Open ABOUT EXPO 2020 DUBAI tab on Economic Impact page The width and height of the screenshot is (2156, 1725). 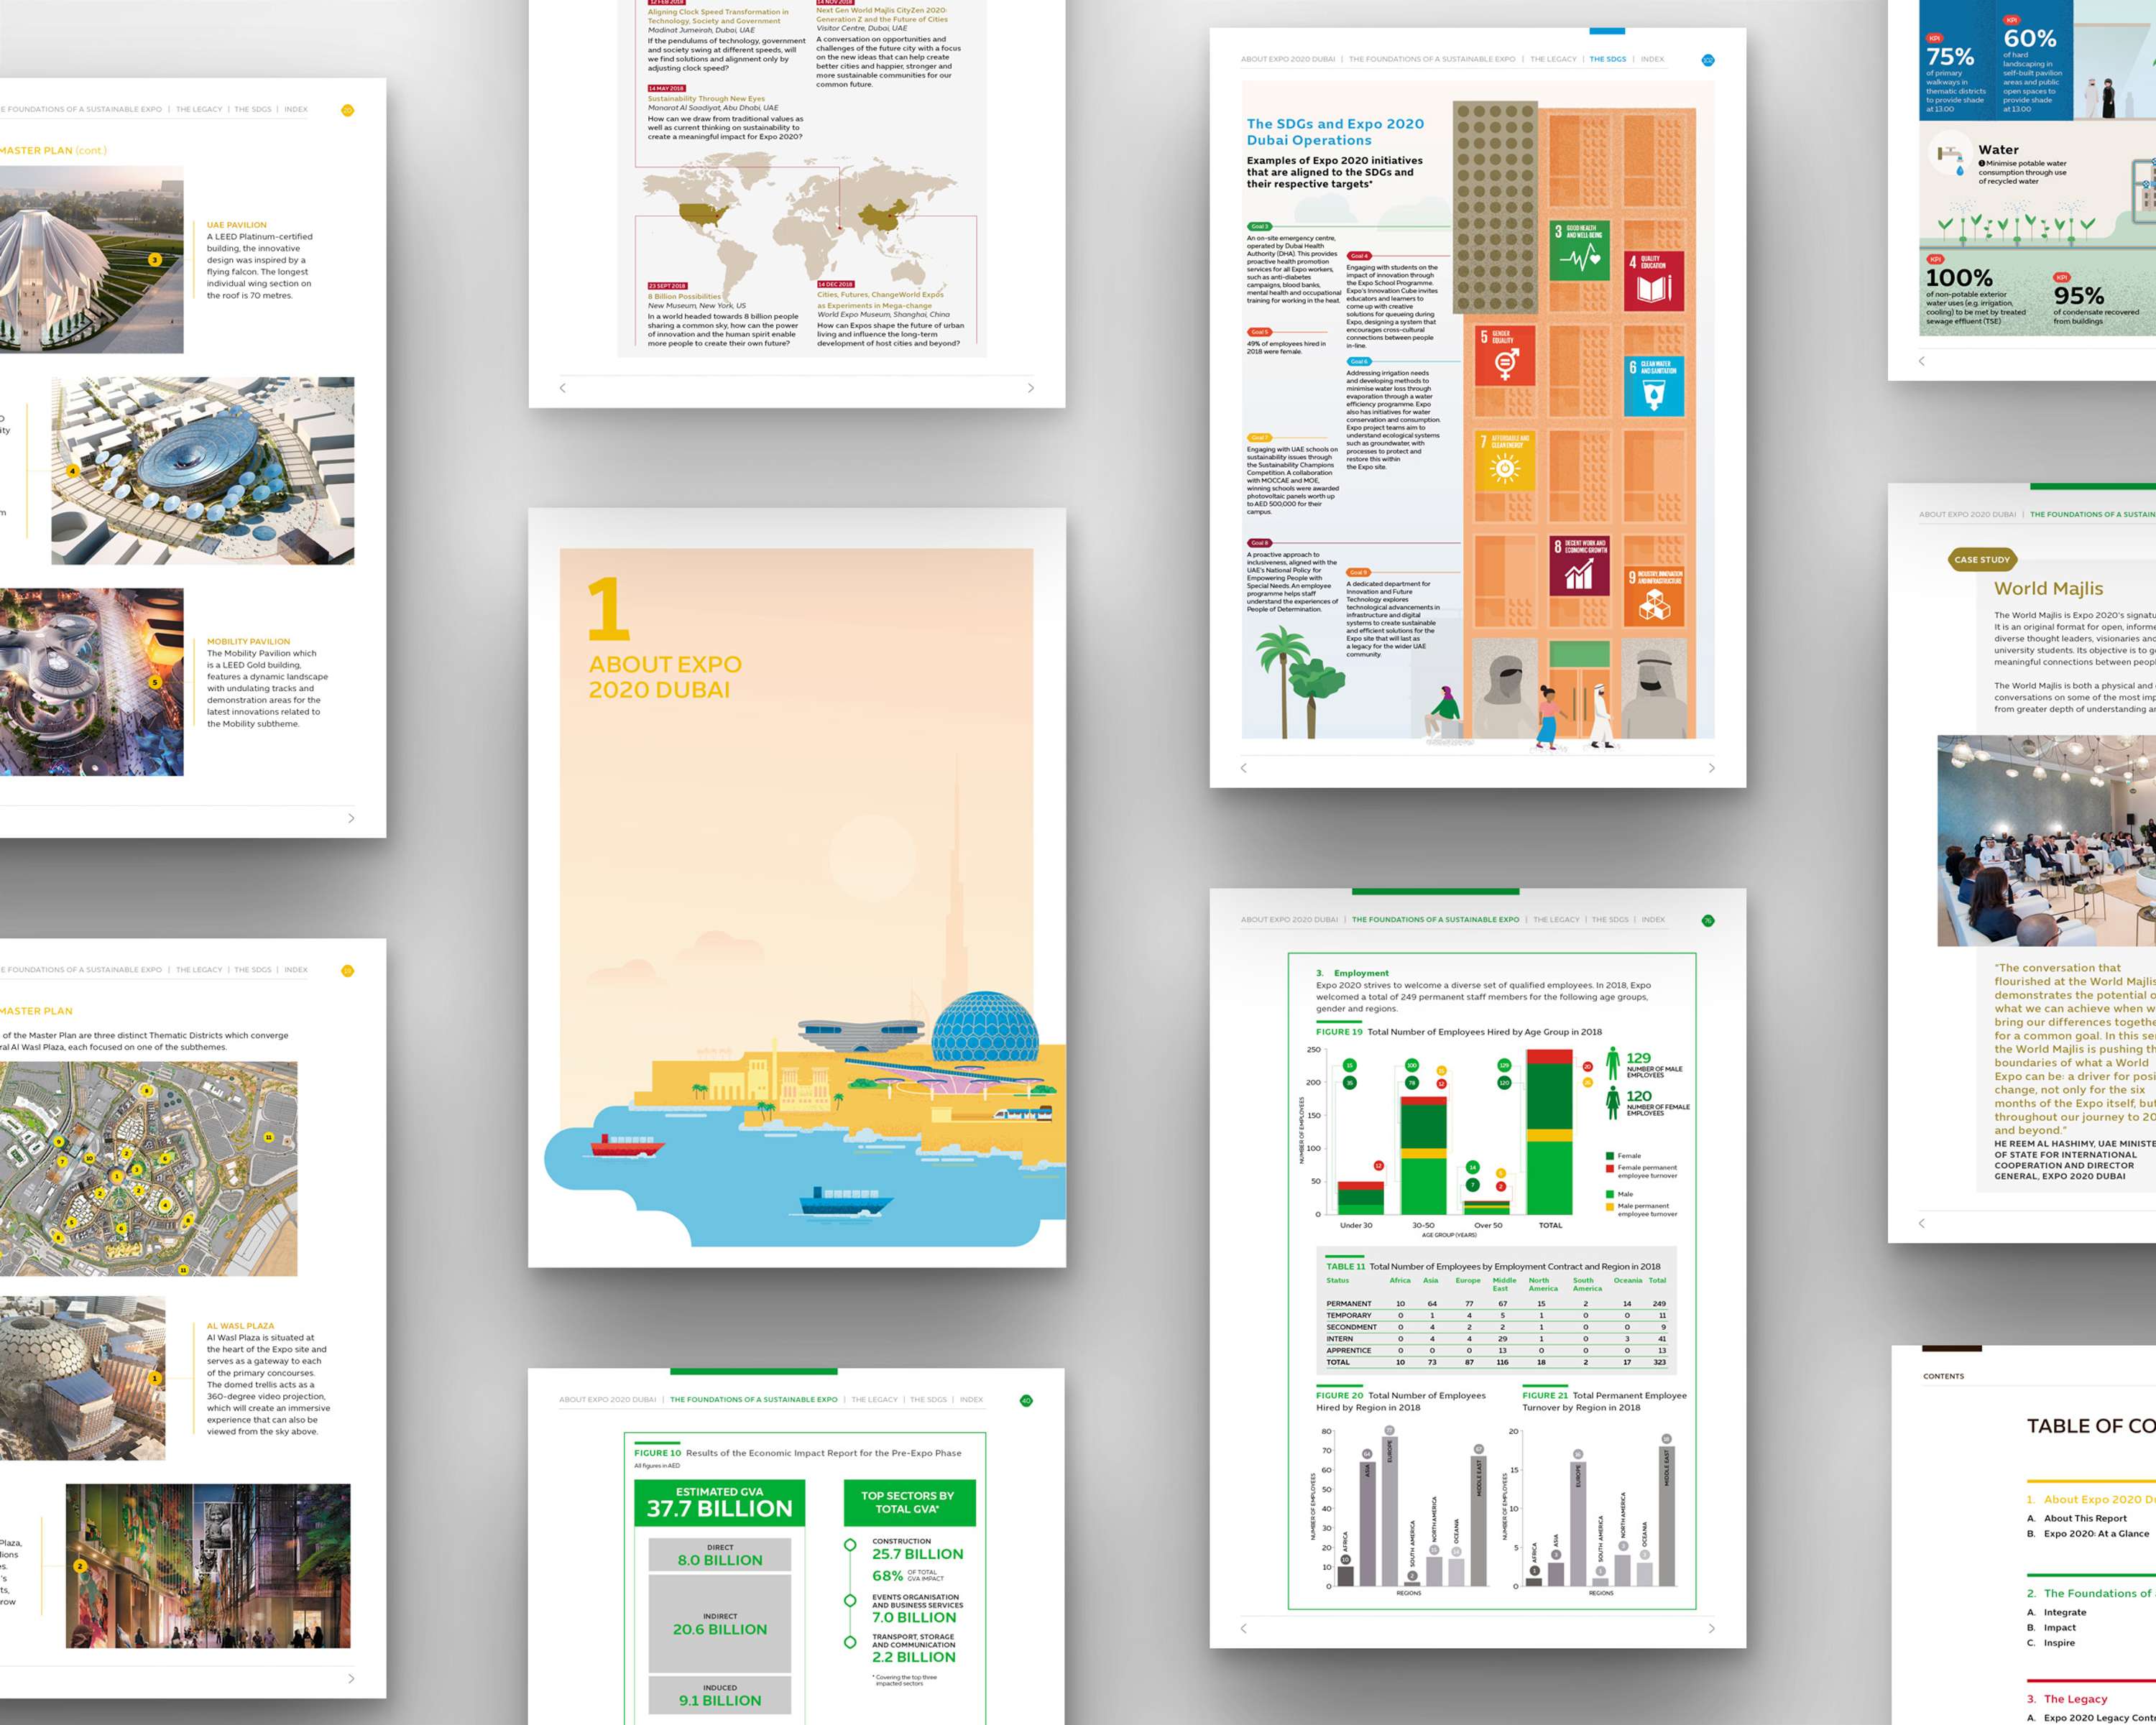pyautogui.click(x=607, y=1400)
